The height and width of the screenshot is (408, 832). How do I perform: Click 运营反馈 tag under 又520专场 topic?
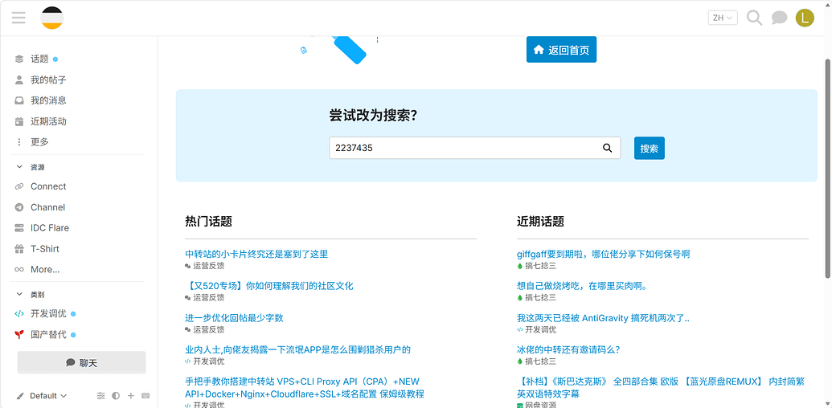pos(205,298)
